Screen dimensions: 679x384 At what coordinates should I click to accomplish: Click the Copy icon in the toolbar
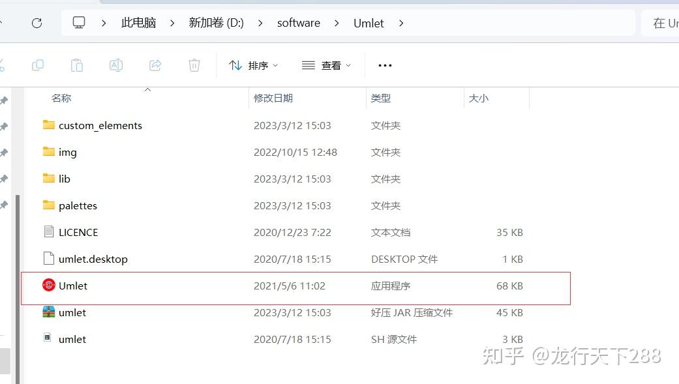coord(38,65)
